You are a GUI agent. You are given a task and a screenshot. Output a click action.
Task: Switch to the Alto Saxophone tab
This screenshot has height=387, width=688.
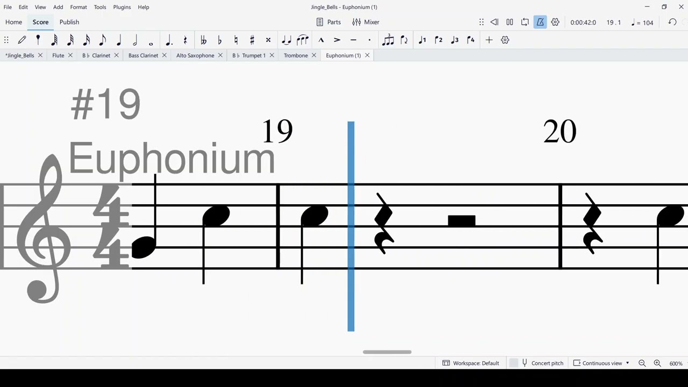click(x=195, y=55)
